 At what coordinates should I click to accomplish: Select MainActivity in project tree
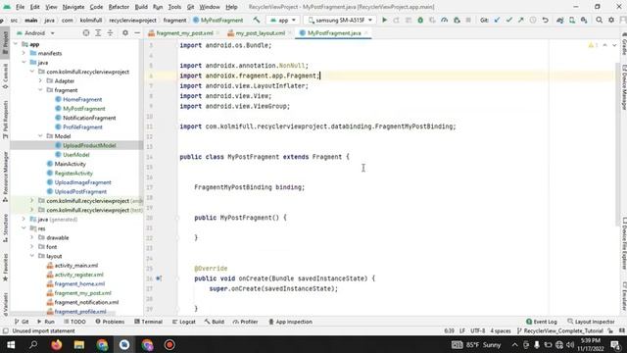click(70, 164)
